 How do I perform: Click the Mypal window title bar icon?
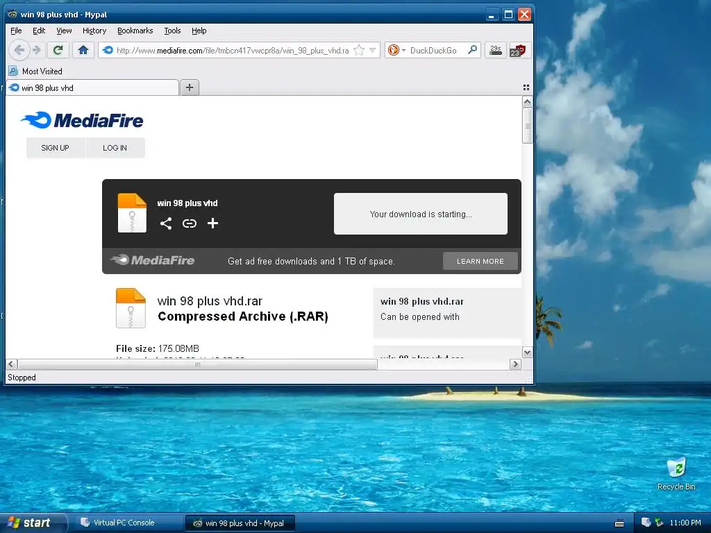(x=12, y=15)
